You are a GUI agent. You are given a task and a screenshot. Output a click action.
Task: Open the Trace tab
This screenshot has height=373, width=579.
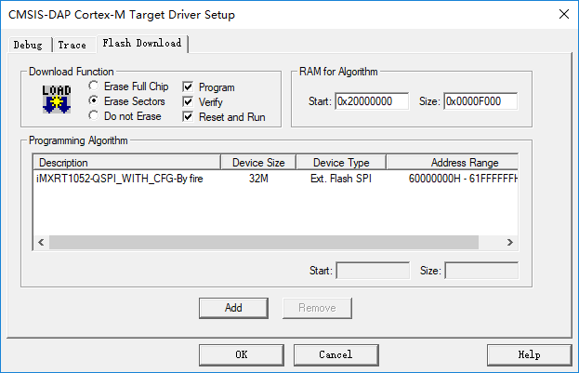[x=72, y=45]
